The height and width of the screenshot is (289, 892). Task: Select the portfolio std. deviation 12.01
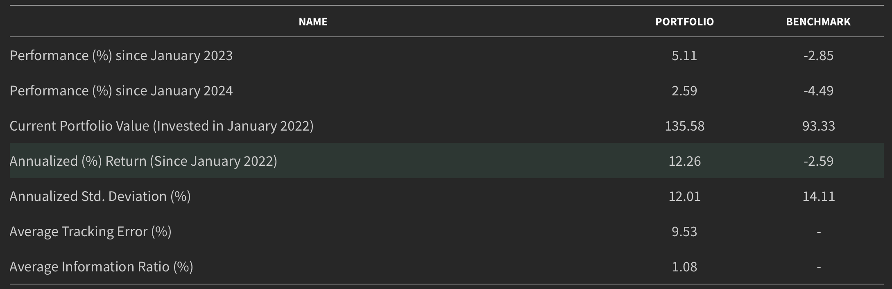(684, 196)
